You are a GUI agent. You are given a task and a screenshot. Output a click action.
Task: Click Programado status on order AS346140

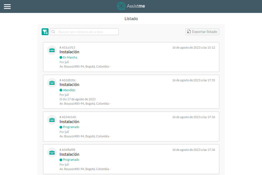point(71,127)
